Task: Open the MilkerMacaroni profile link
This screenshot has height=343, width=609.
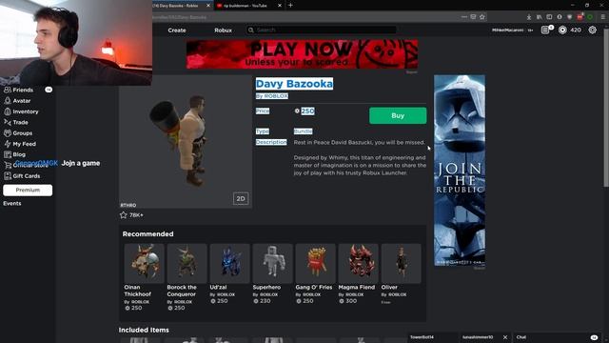Action: pyautogui.click(x=507, y=30)
